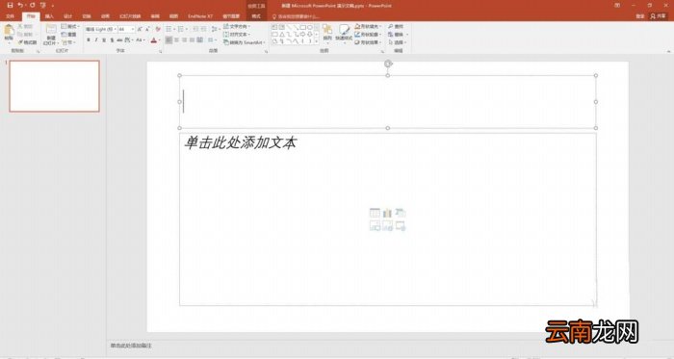Choose the right arrow shape

[302, 35]
